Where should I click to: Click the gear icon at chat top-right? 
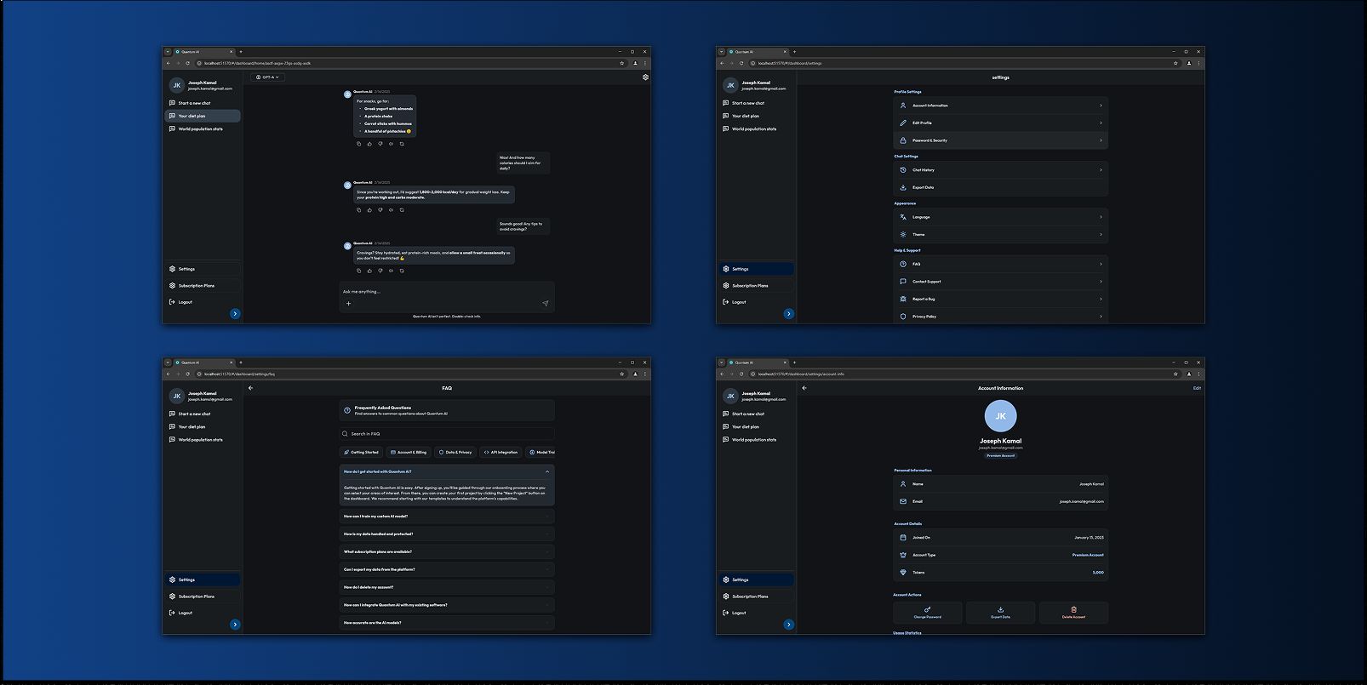(x=645, y=77)
